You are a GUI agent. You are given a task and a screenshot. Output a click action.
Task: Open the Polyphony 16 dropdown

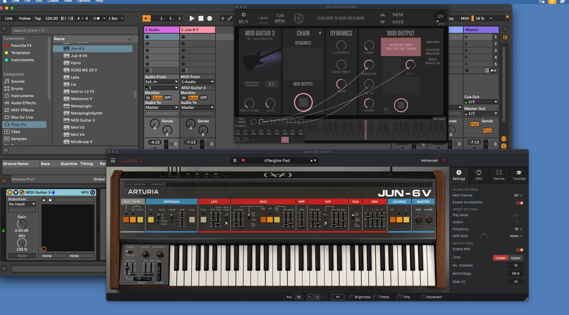pos(518,229)
